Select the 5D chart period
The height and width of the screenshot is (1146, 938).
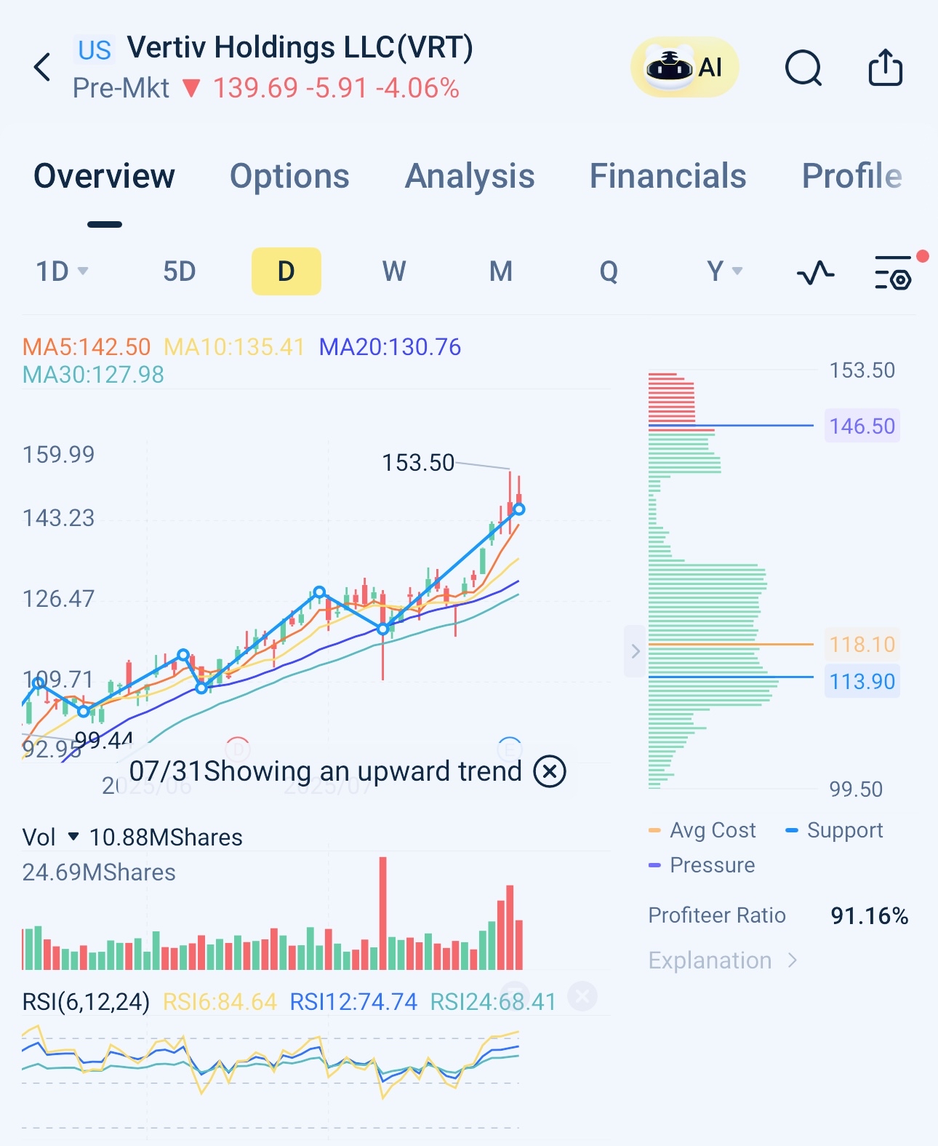click(x=179, y=271)
